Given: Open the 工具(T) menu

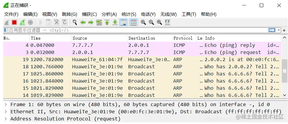Looking at the screenshot, I should pyautogui.click(x=189, y=14).
